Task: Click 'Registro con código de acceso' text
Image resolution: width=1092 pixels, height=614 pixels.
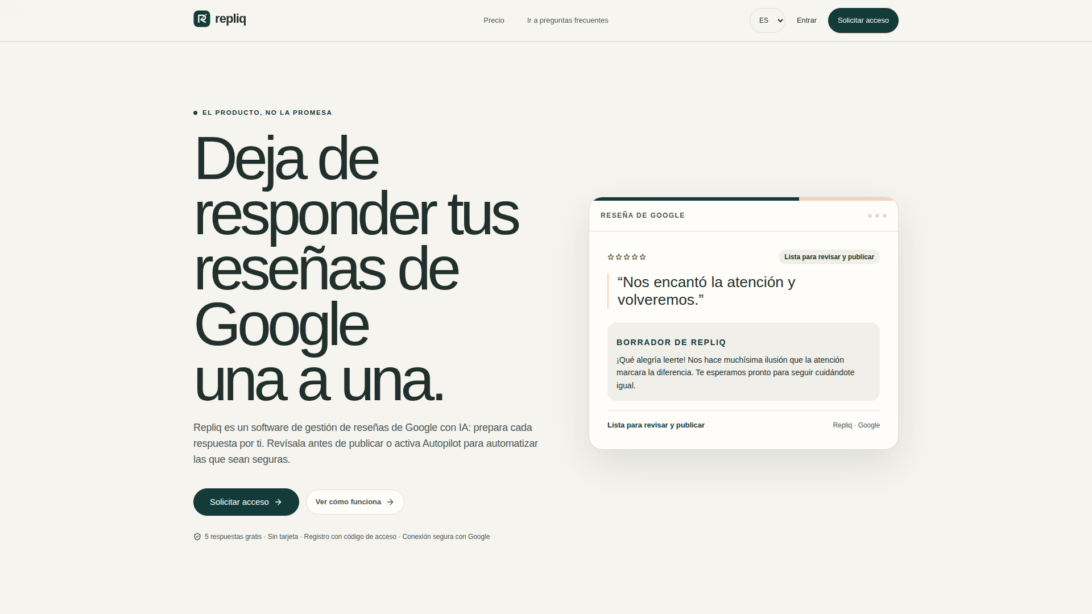Action: pos(350,537)
